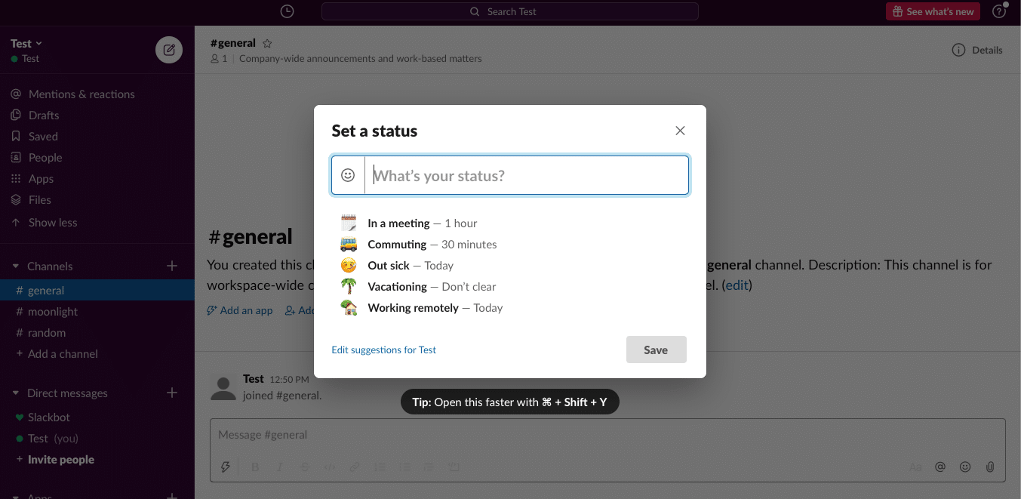Collapse the Channels section
This screenshot has width=1021, height=499.
(x=15, y=266)
